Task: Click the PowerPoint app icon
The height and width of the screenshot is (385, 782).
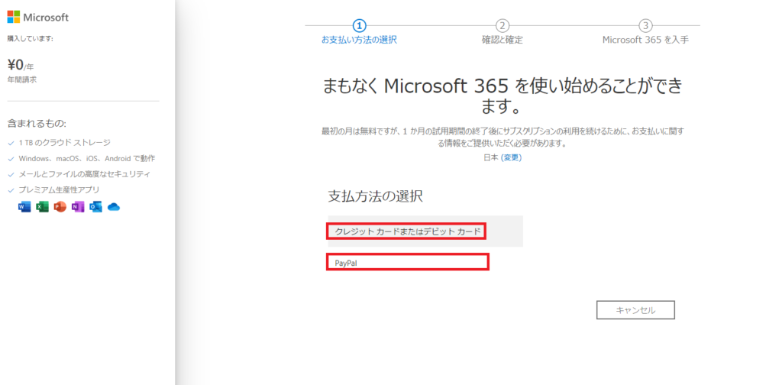Action: click(x=60, y=206)
